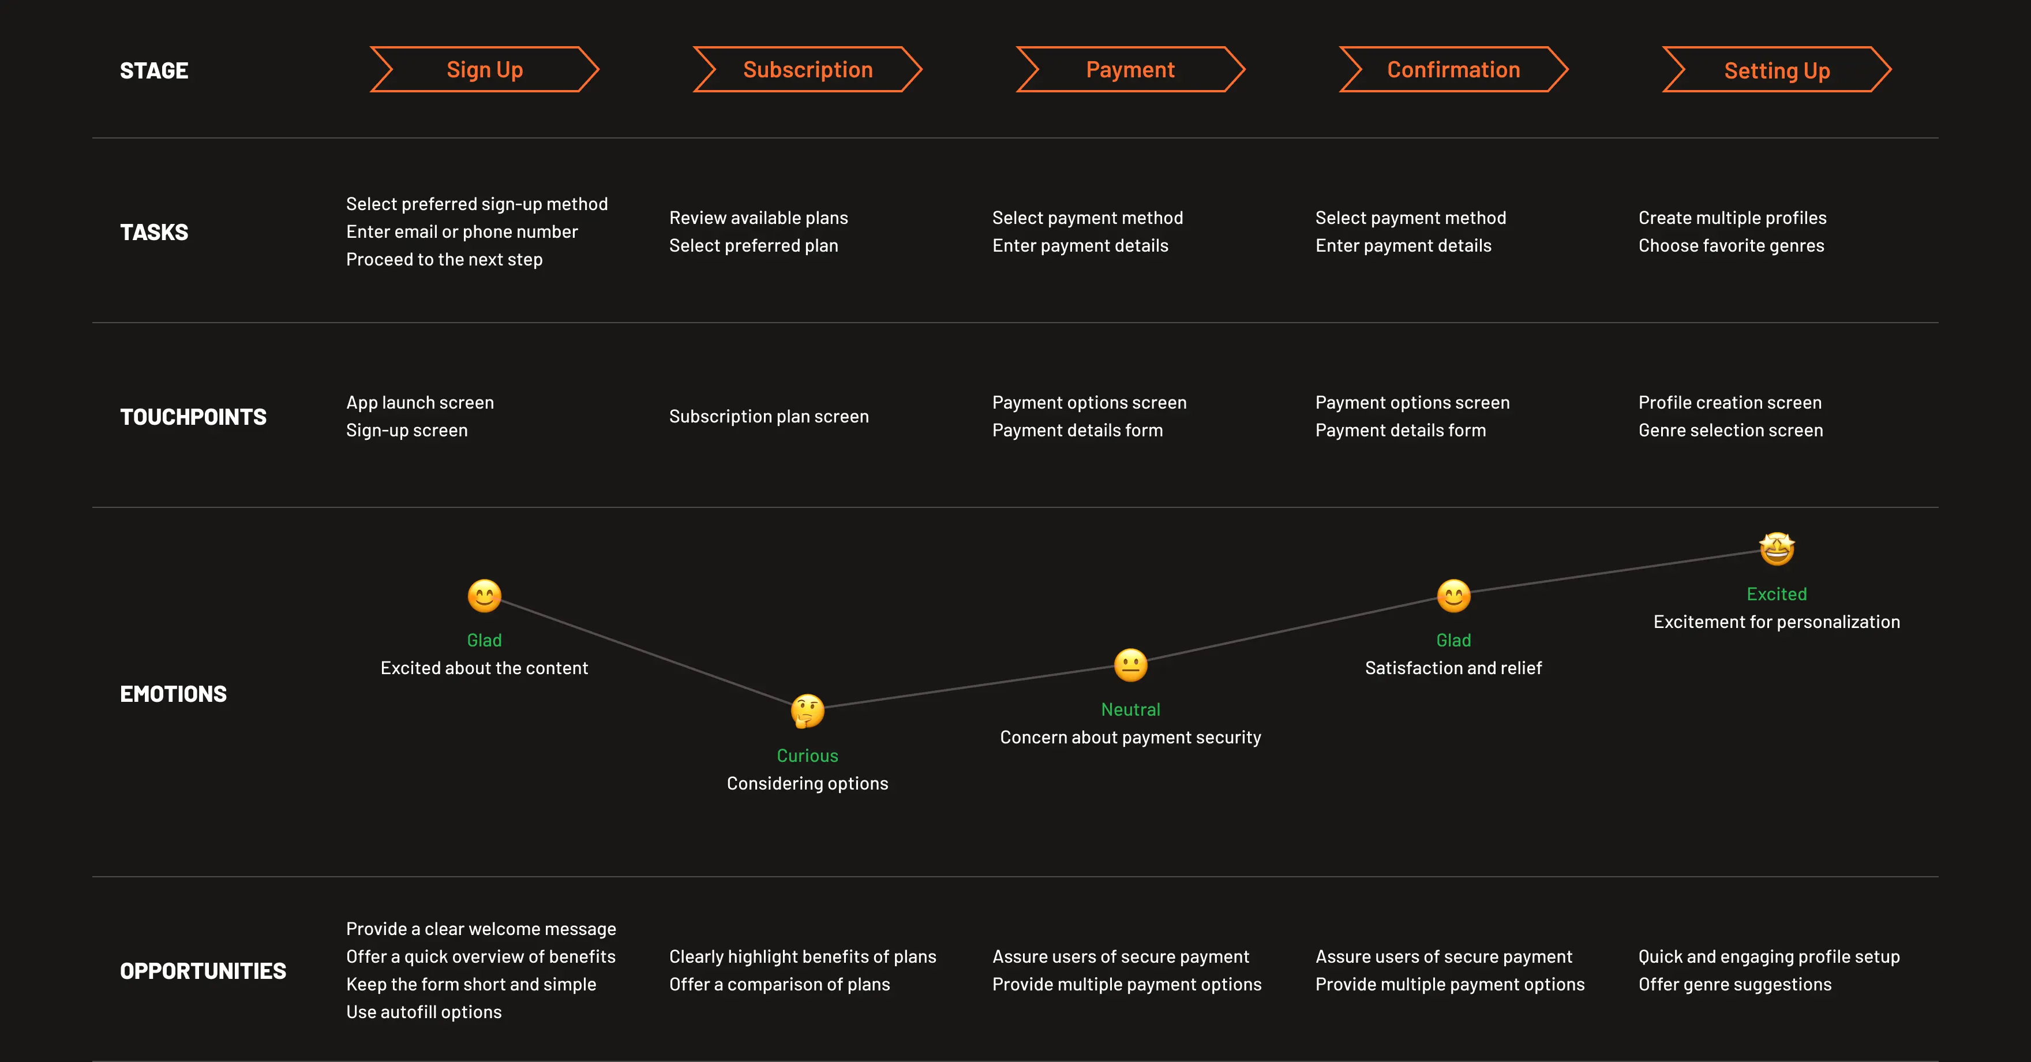The width and height of the screenshot is (2031, 1062).
Task: Click the thinking-face emoji above Curious
Action: click(x=807, y=711)
